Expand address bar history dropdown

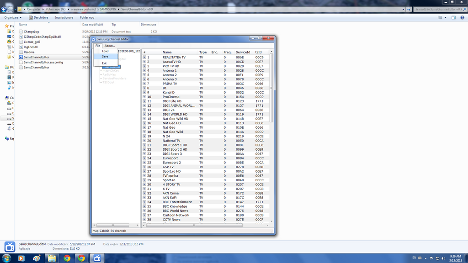coord(403,9)
